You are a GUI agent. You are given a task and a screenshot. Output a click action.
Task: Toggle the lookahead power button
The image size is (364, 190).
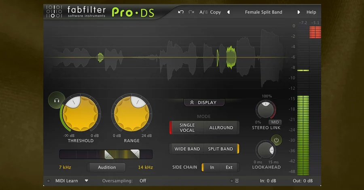point(276,140)
